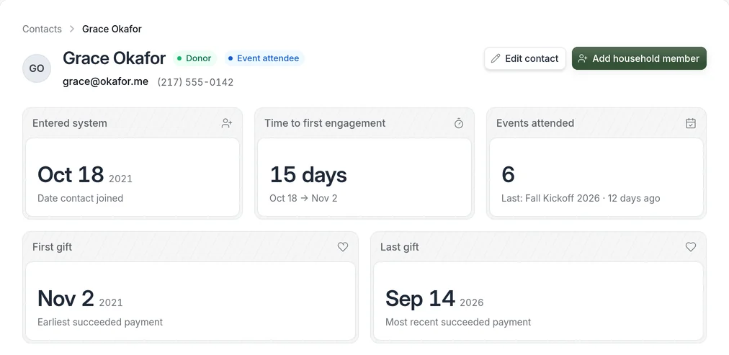This screenshot has width=729, height=355.
Task: Click the 15 days value
Action: [x=308, y=175]
